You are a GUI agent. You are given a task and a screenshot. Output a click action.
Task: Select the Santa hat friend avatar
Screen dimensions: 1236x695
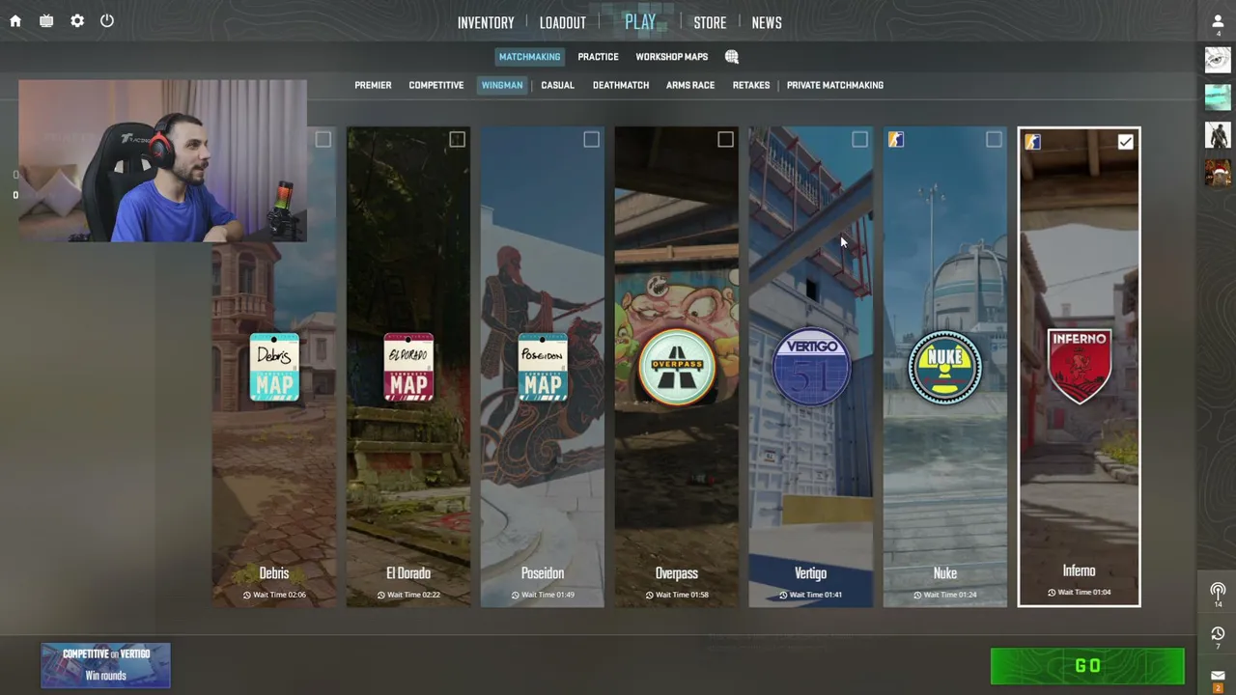coord(1218,173)
